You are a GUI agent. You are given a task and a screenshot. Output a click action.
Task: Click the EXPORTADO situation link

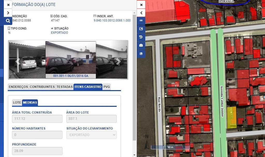[x=60, y=33]
